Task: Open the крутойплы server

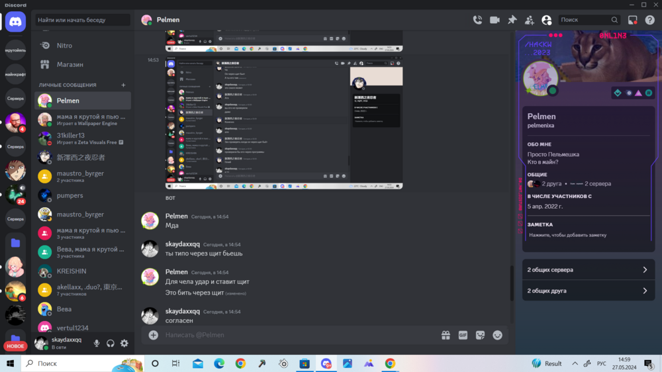Action: 16,50
